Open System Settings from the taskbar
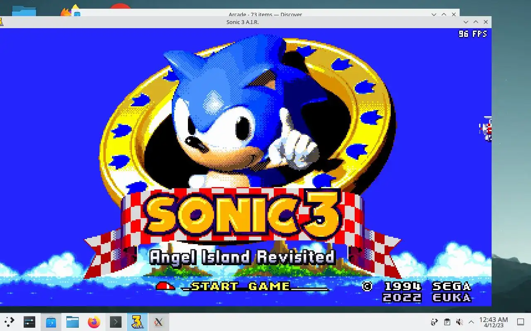Screen dimensions: 531x331 (29, 322)
